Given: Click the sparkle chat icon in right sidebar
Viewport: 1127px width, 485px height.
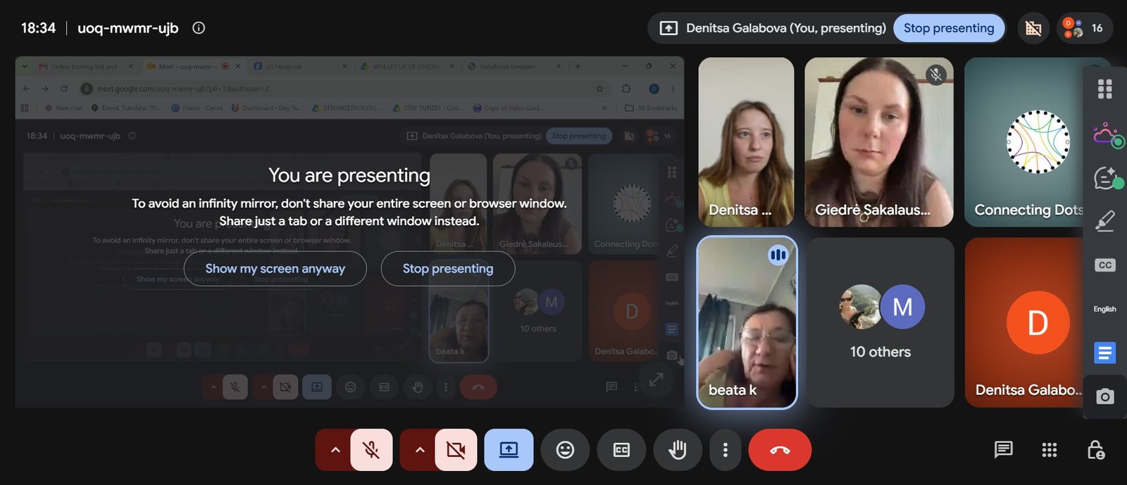Looking at the screenshot, I should (x=1107, y=179).
